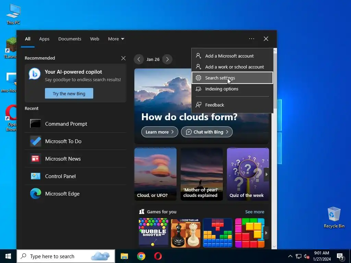The image size is (351, 263).
Task: Open Control Panel from Recent list
Action: tap(75, 176)
